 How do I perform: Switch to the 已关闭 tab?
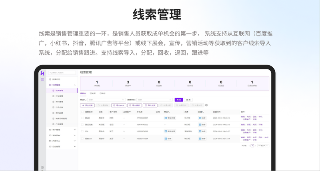tap(92, 93)
